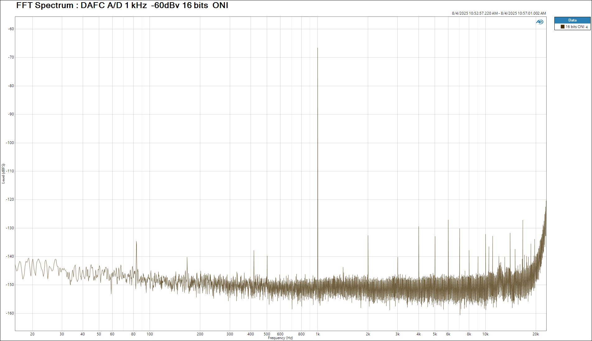Image resolution: width=592 pixels, height=341 pixels.
Task: Click the '100' frequency axis label
Action: coord(150,334)
